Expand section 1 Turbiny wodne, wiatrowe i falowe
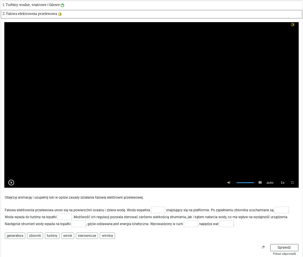Viewport: 303px width, 257px height. tap(31, 5)
